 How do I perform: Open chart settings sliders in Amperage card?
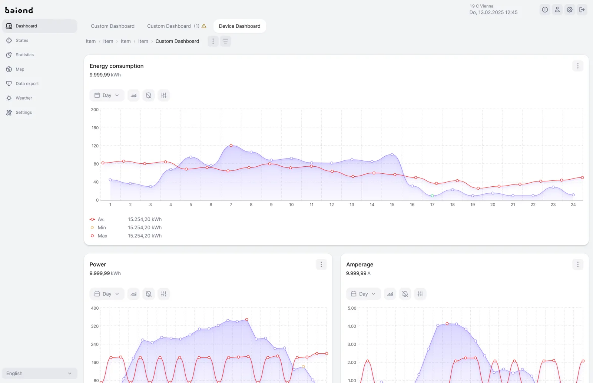pos(420,294)
